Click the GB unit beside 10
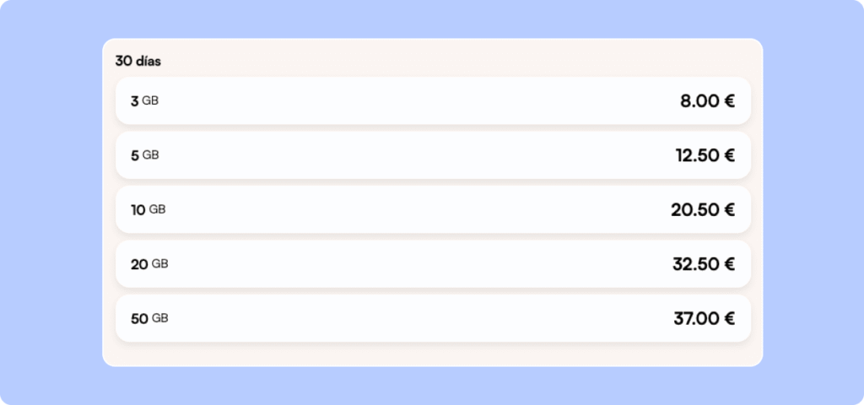Image resolution: width=864 pixels, height=405 pixels. click(x=157, y=209)
